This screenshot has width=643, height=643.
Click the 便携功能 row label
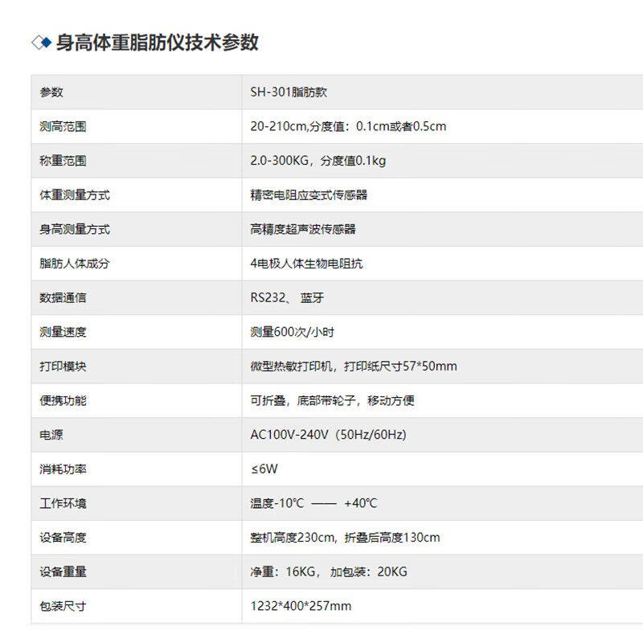[63, 400]
